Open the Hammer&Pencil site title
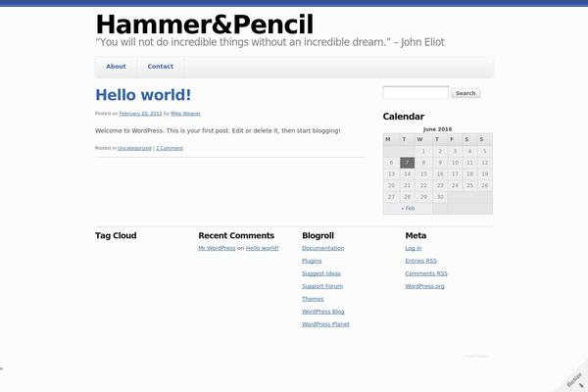The width and height of the screenshot is (588, 392). (205, 24)
